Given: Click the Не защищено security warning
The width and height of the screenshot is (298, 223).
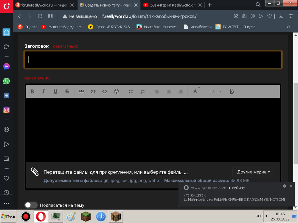Looking at the screenshot, I should (80, 16).
